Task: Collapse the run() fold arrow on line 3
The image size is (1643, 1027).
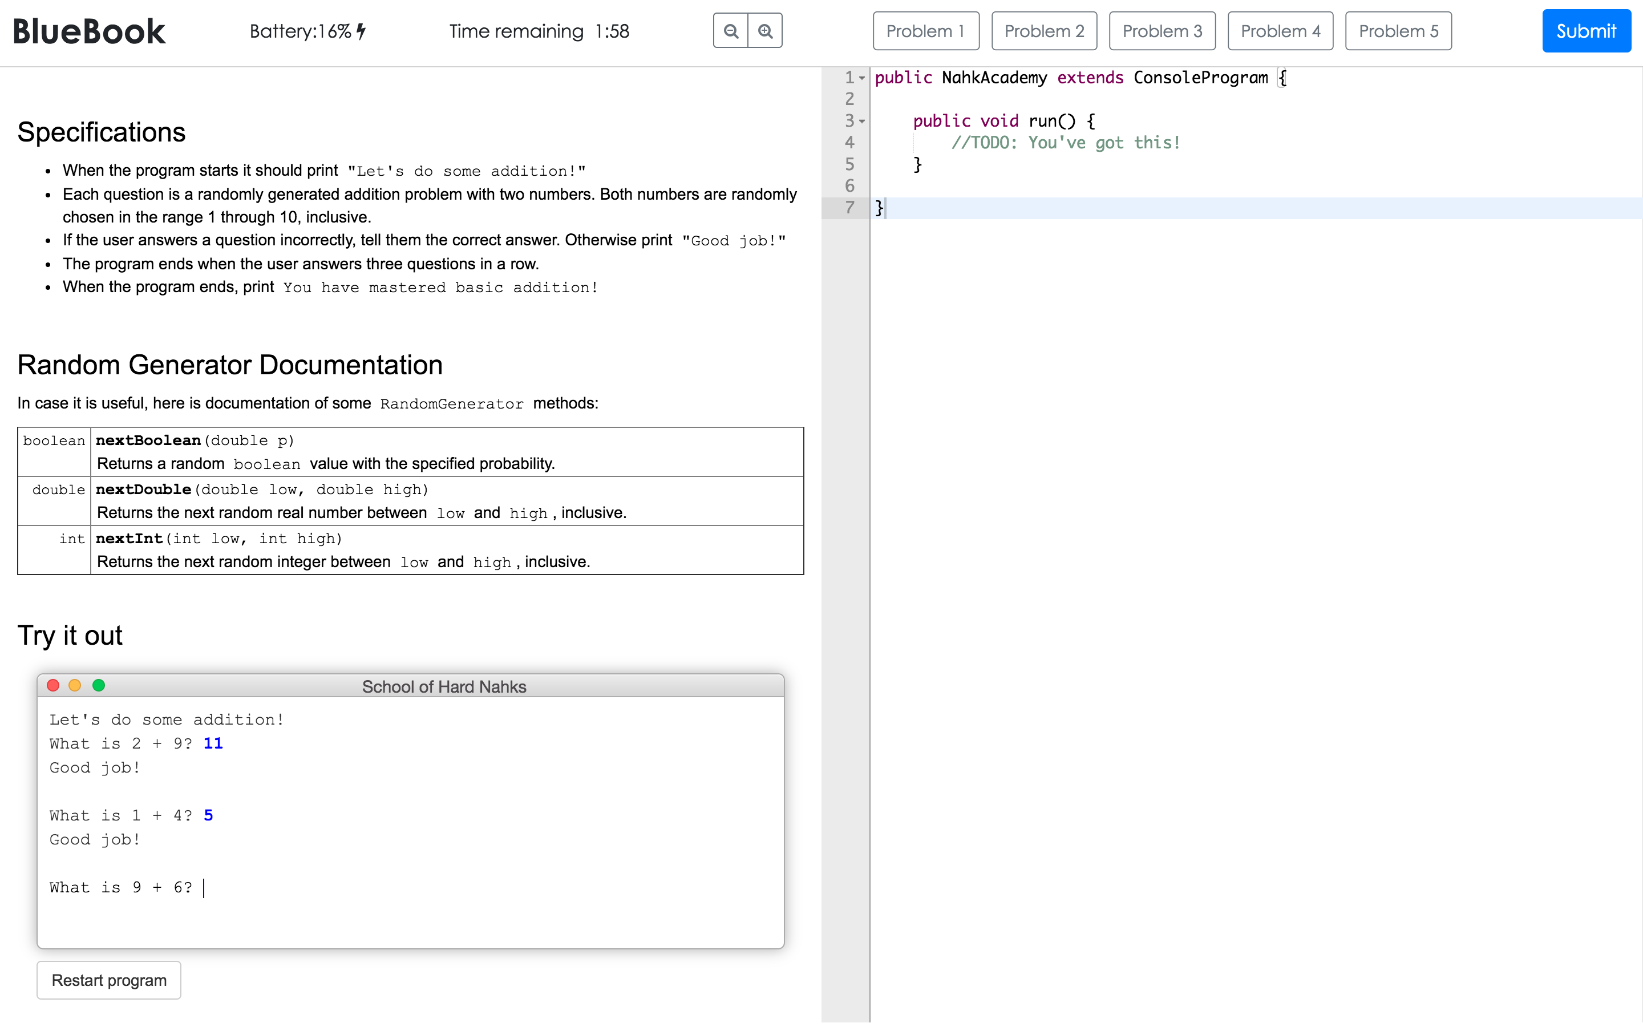Action: [x=862, y=122]
